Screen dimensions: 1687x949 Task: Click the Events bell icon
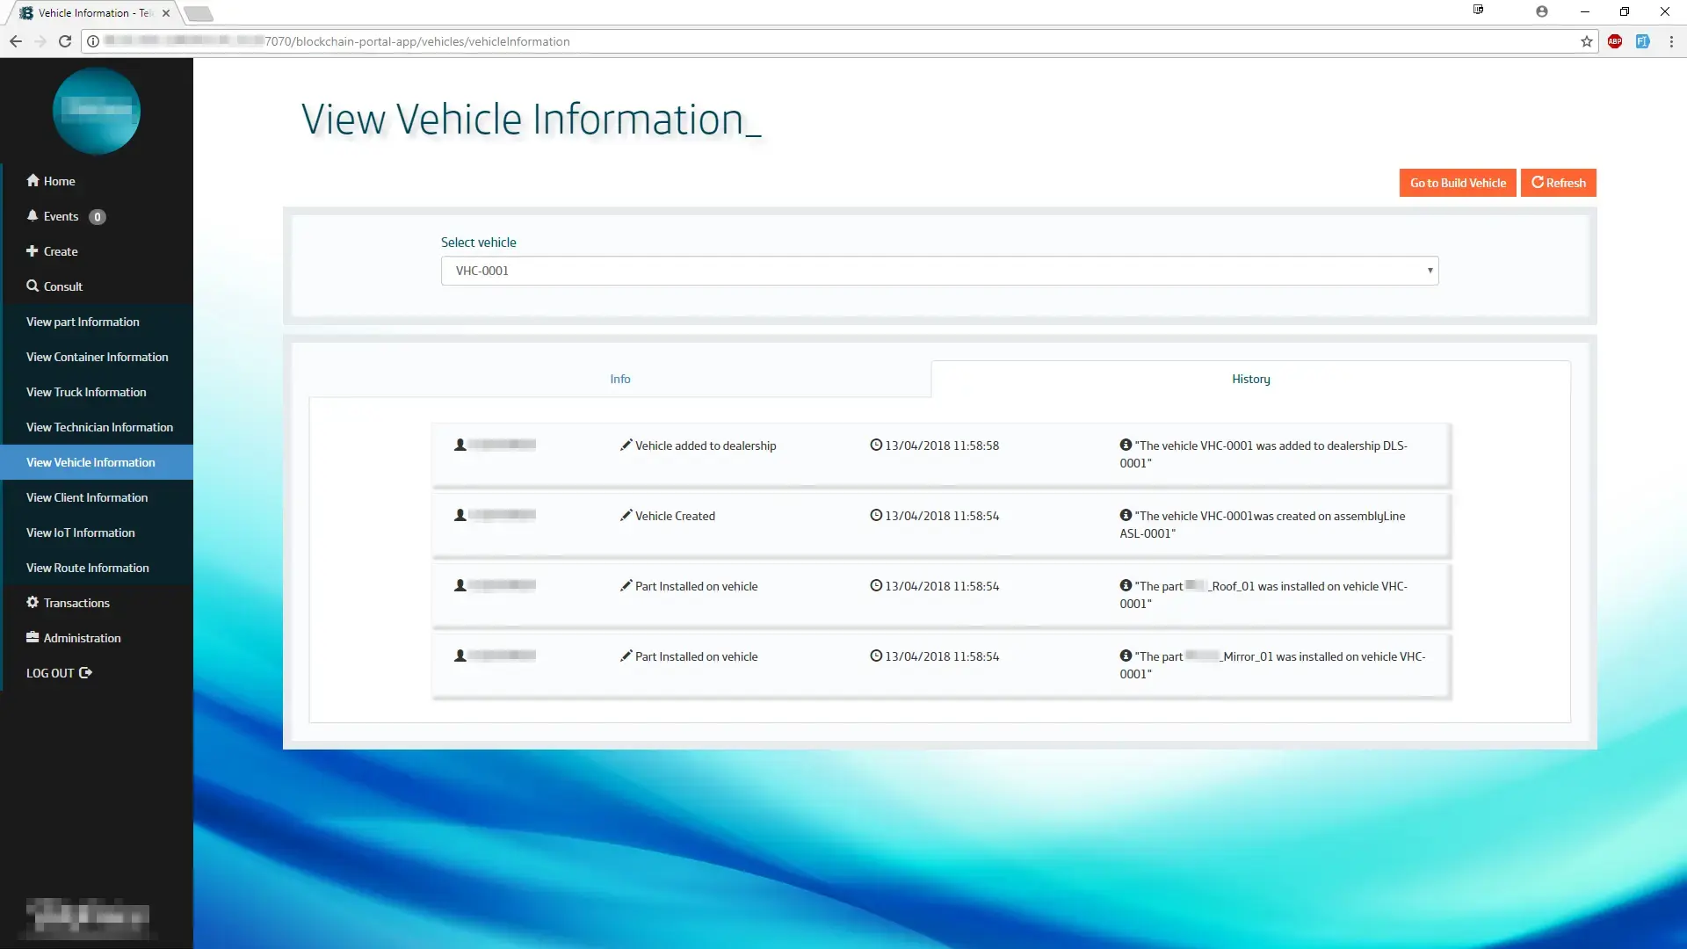click(x=33, y=215)
